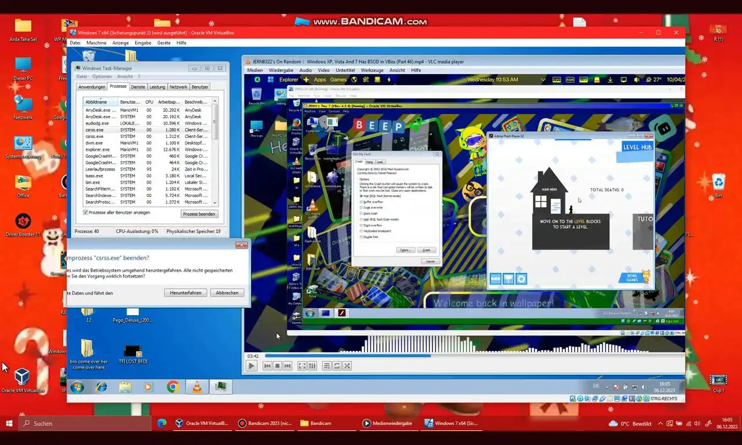Click the Prozess beenden button
Viewport: 742px width, 445px height.
(199, 214)
